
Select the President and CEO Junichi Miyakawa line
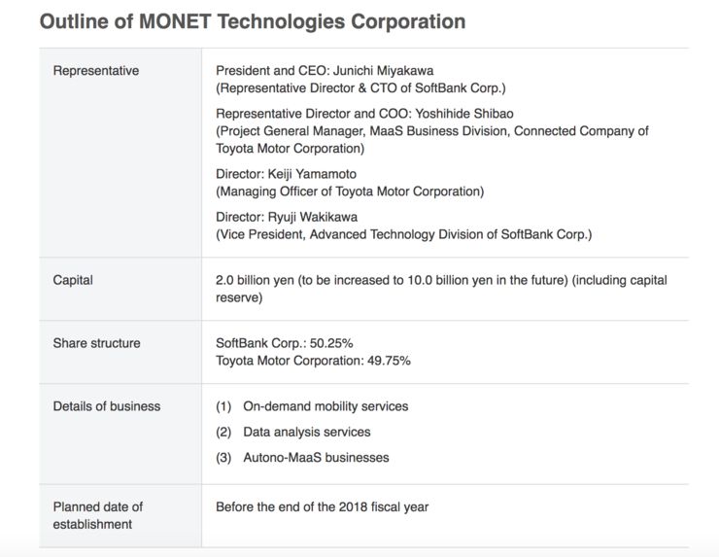(x=327, y=71)
